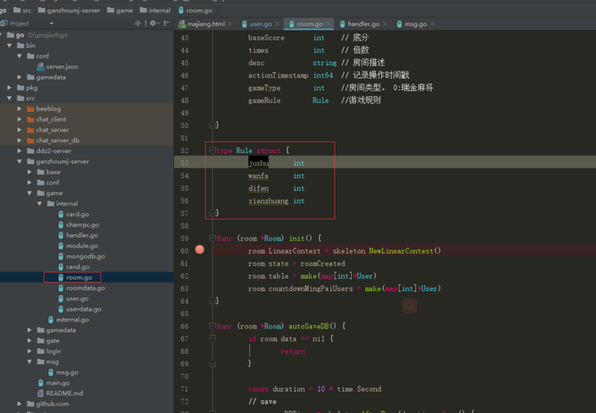Click the internal breadcrumb in navigation bar

coord(159,11)
